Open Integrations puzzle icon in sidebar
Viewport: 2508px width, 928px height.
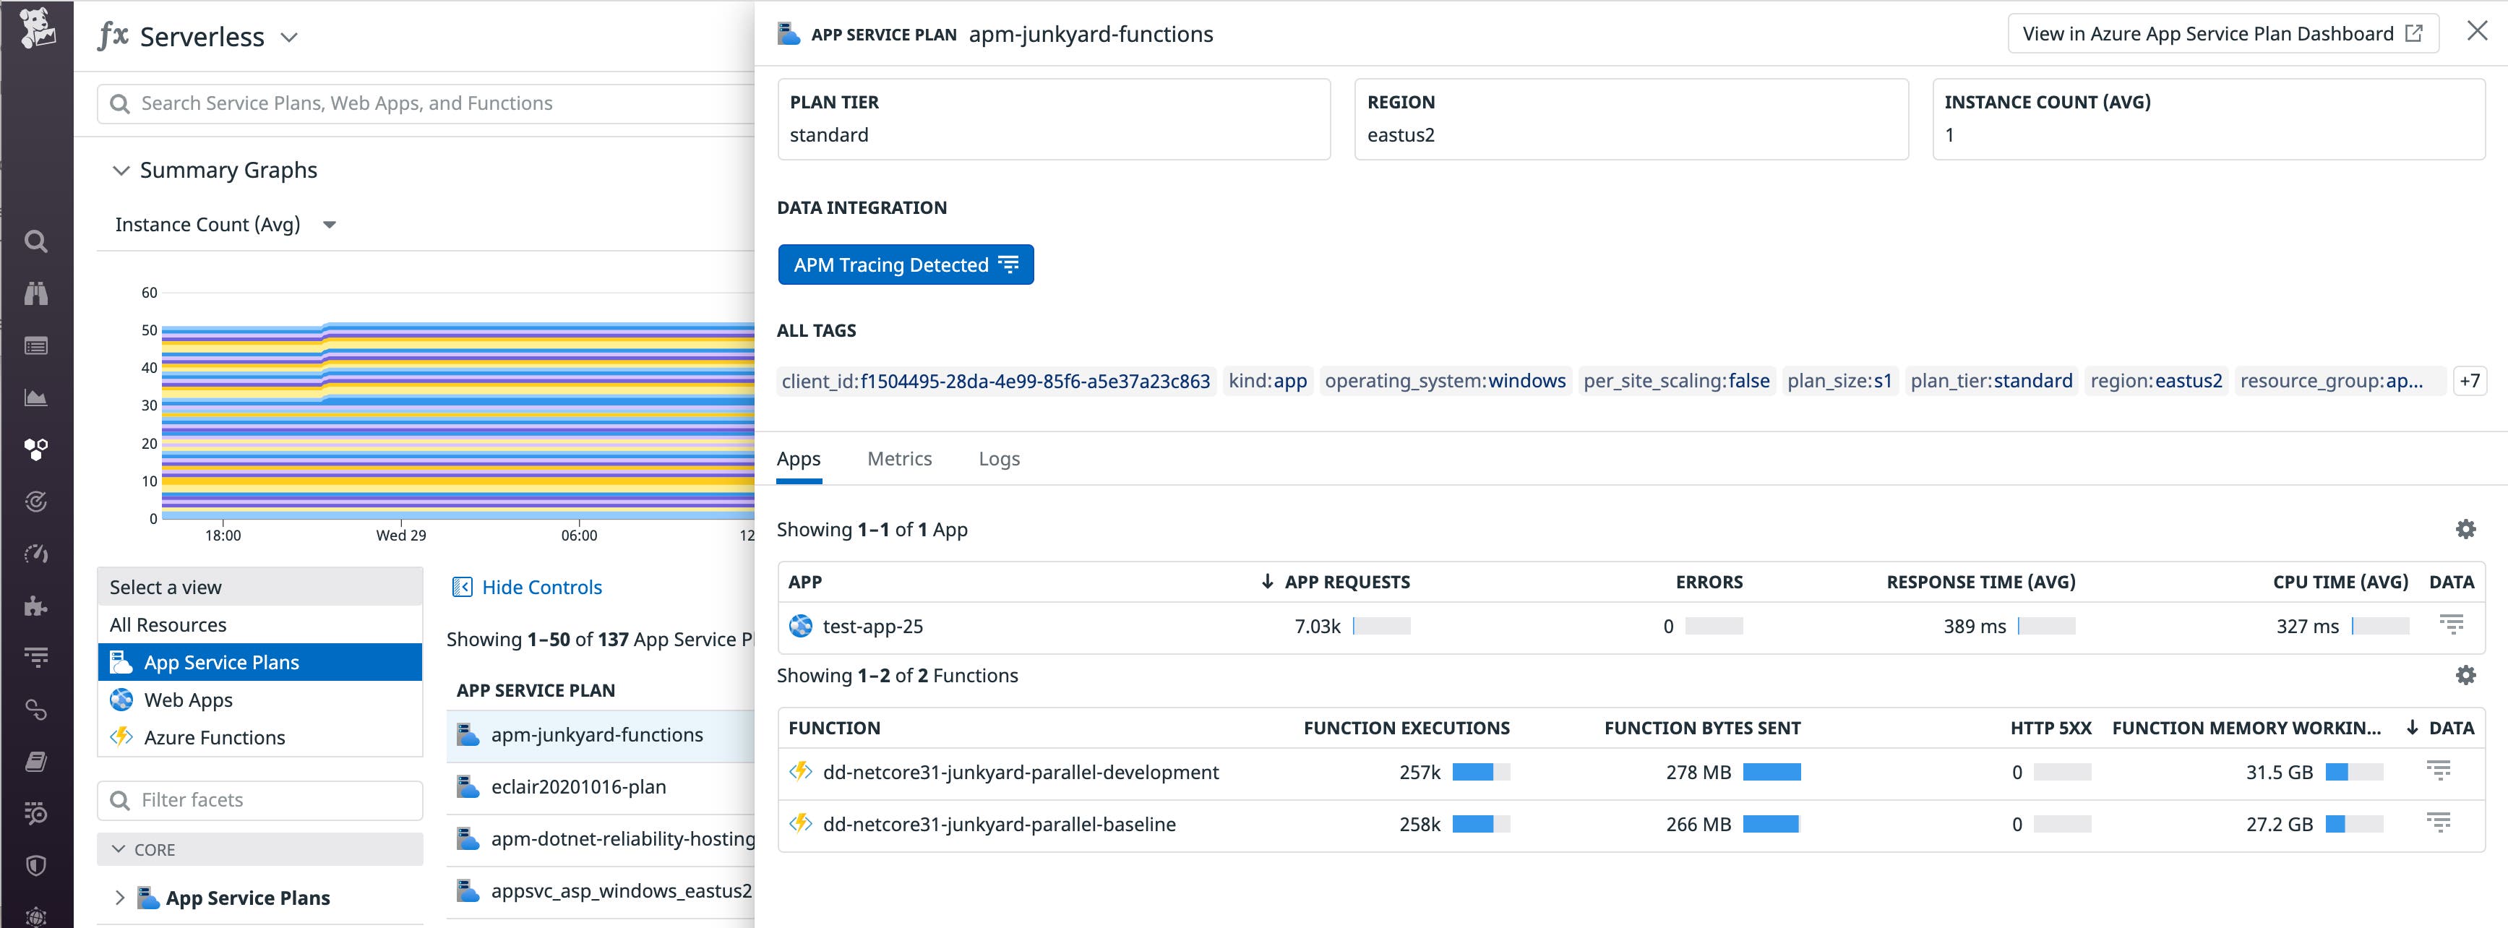(x=36, y=606)
